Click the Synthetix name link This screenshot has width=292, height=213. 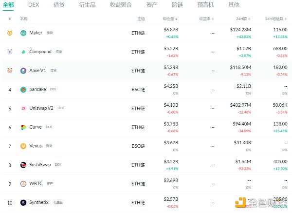click(x=39, y=203)
